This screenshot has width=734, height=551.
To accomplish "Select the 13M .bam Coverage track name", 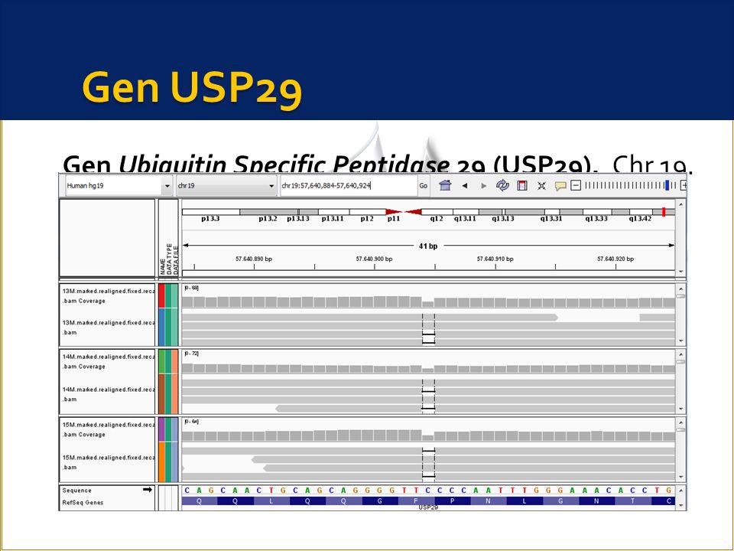I will pyautogui.click(x=109, y=295).
